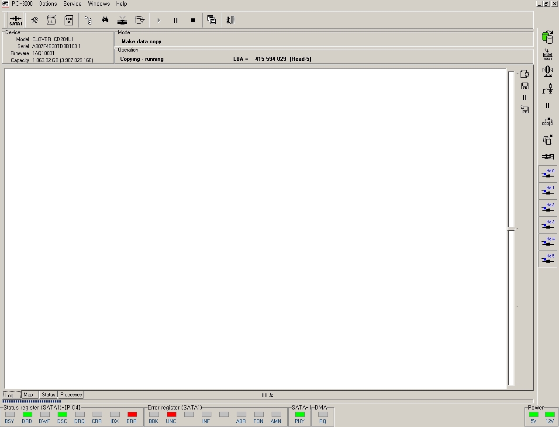The image size is (559, 427).
Task: Open the tree structure icon in toolbar
Action: coord(88,20)
